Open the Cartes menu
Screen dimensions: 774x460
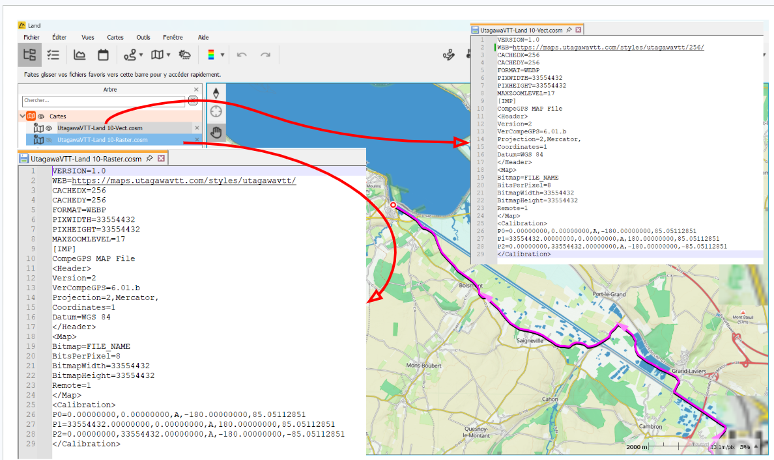[115, 38]
